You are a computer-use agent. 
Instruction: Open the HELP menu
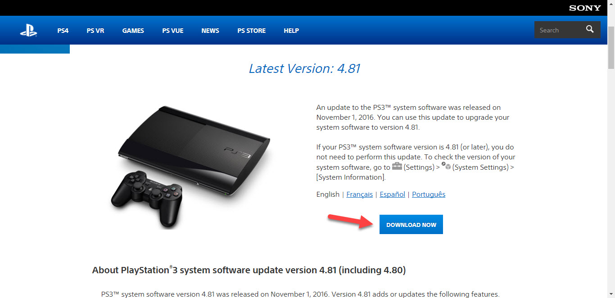click(x=291, y=31)
